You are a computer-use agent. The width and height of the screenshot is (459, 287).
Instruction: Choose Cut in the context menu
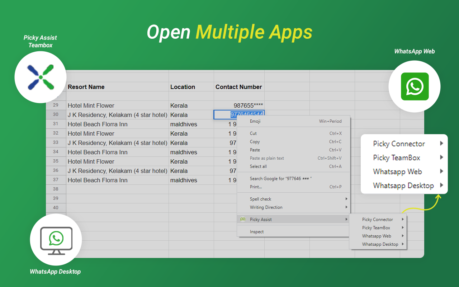click(293, 133)
